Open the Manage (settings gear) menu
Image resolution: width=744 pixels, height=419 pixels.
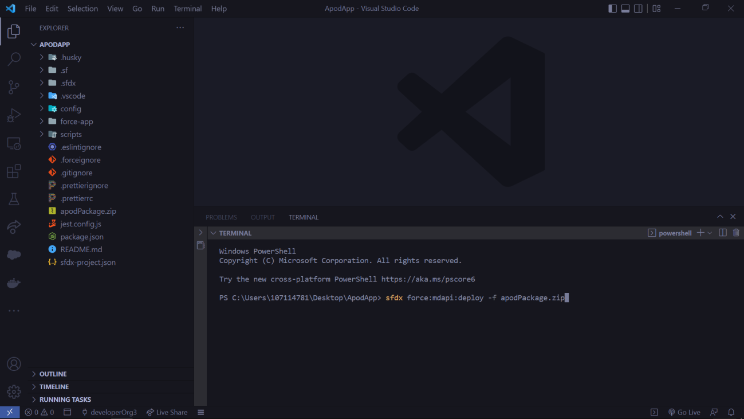13,391
